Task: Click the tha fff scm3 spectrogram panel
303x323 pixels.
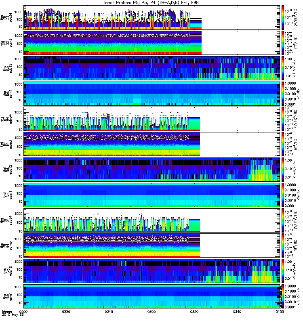Action: [x=152, y=43]
